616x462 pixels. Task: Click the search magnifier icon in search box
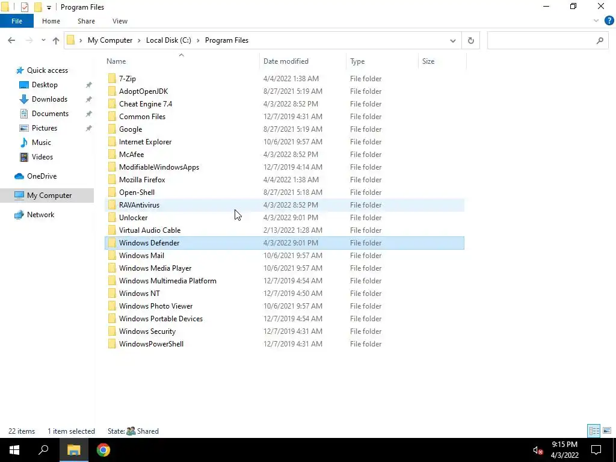[600, 40]
